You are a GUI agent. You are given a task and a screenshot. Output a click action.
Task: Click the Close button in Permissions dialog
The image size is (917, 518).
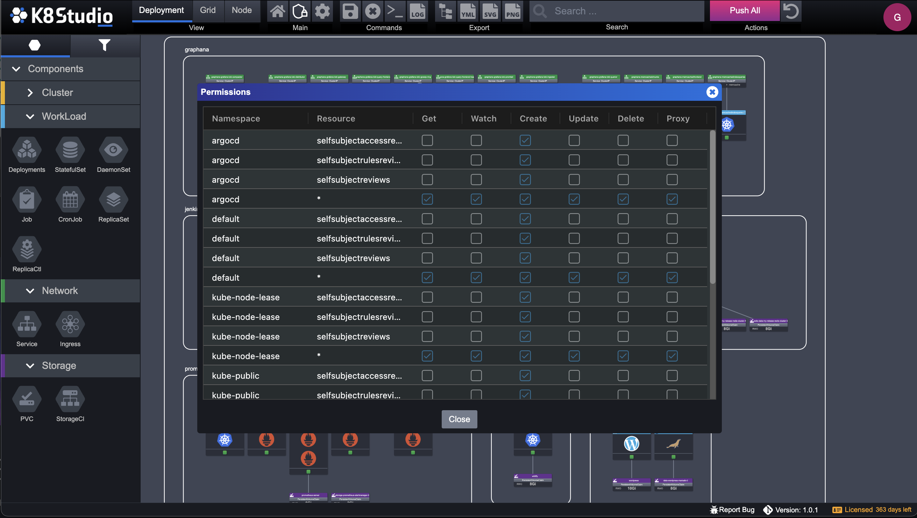click(x=459, y=419)
